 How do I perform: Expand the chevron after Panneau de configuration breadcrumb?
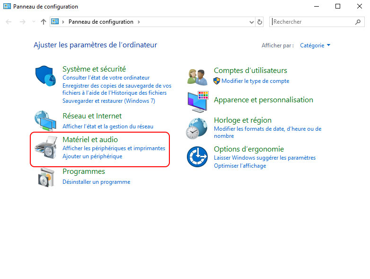pyautogui.click(x=139, y=22)
